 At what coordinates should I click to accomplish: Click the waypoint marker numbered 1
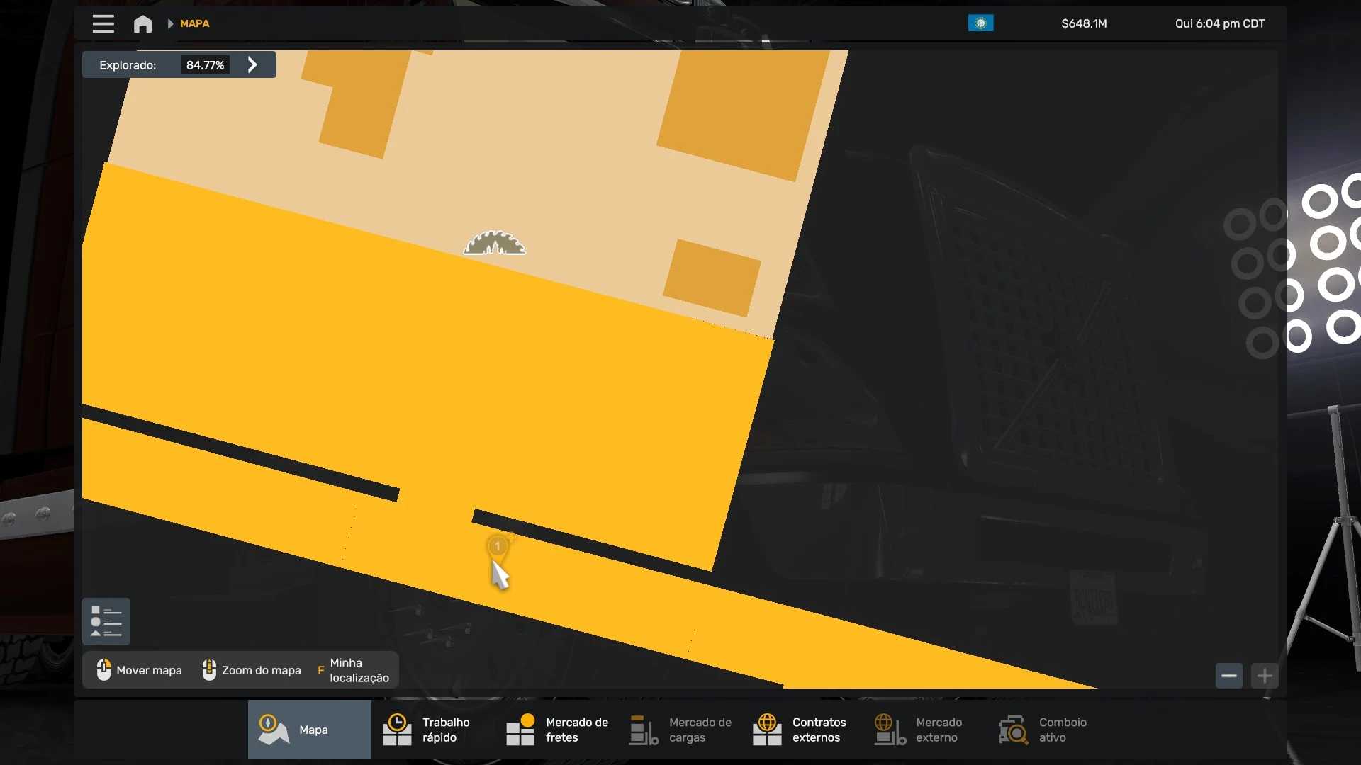pyautogui.click(x=498, y=547)
